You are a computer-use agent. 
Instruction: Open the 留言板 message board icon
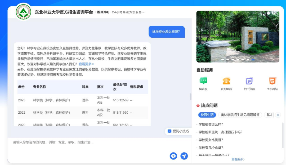coord(203,81)
